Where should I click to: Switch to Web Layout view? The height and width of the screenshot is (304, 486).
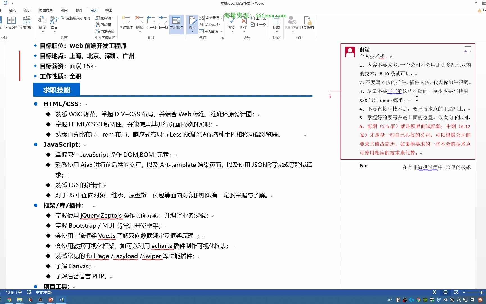(x=456, y=292)
